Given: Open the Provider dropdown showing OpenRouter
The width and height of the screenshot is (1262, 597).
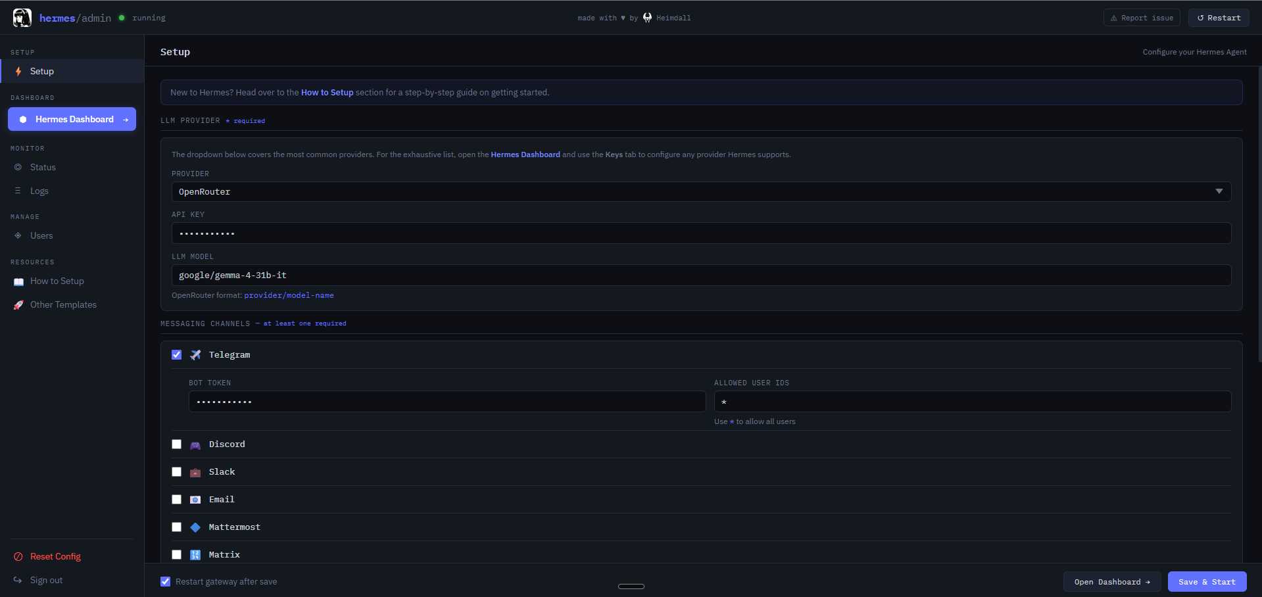Looking at the screenshot, I should [701, 191].
